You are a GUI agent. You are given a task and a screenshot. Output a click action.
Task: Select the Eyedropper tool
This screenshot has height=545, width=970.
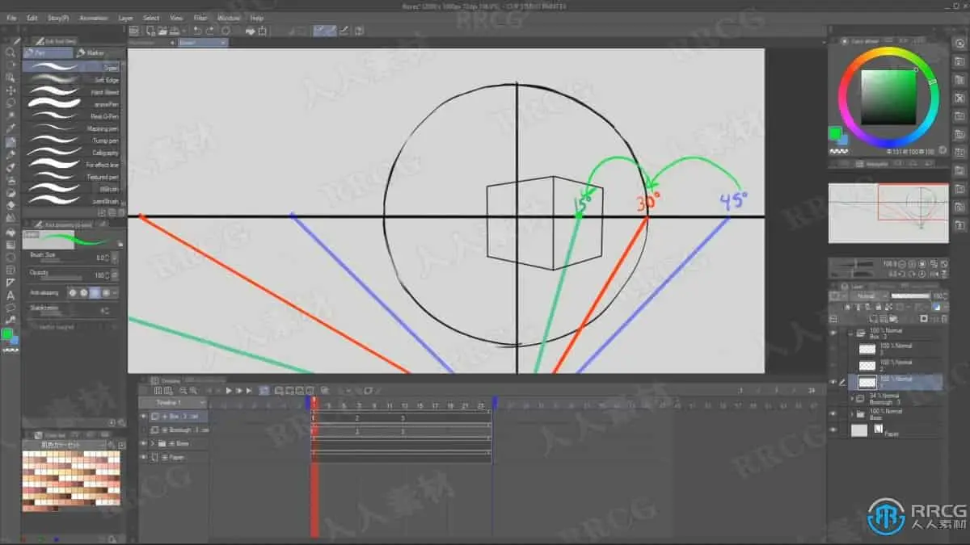coord(11,128)
